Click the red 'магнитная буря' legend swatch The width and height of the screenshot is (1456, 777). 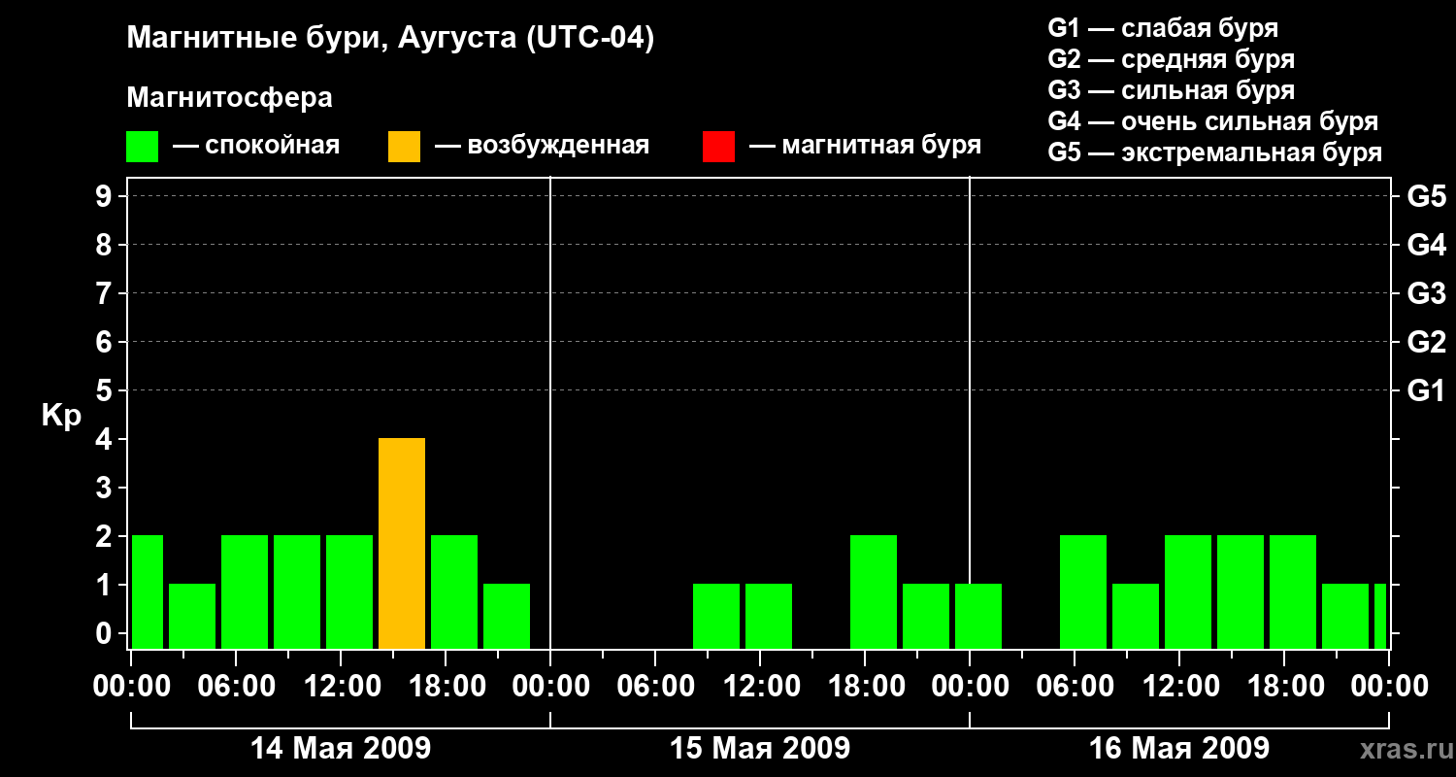pyautogui.click(x=718, y=147)
